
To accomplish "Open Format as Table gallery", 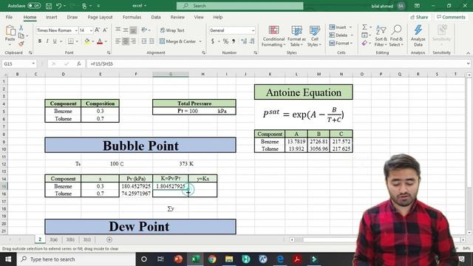I will coord(296,36).
